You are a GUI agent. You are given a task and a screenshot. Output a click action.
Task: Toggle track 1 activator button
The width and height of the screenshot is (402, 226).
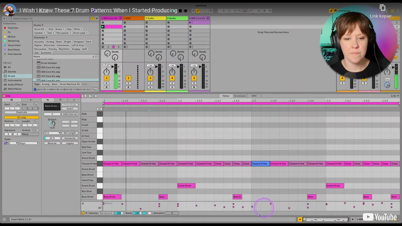click(x=106, y=78)
